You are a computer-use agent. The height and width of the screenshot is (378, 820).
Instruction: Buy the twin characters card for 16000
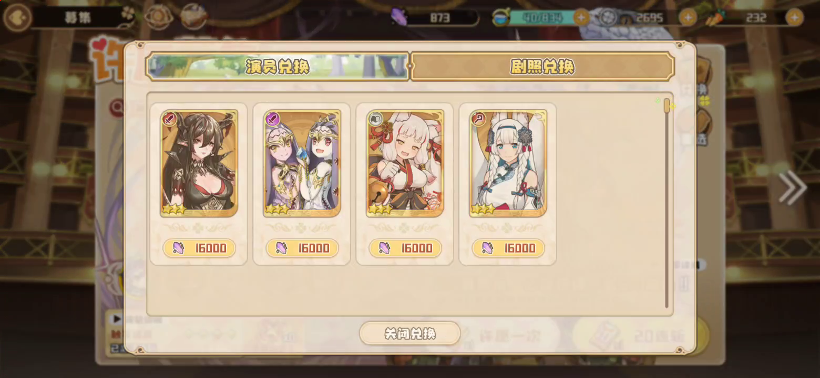[x=302, y=248]
